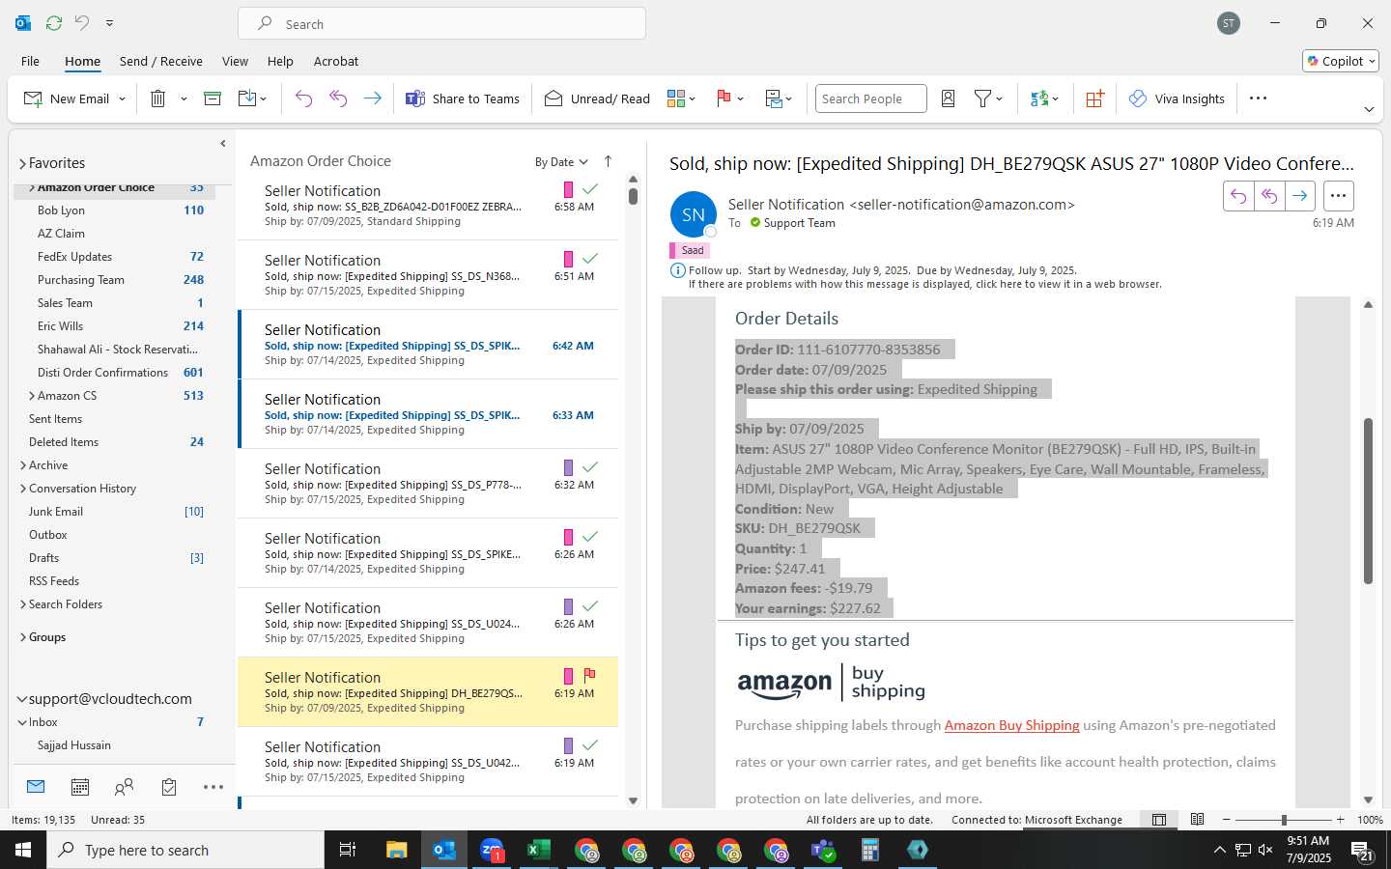
Task: Toggle checkmark on 6:26 AM SS_DS_SPIKE email
Action: tap(589, 536)
